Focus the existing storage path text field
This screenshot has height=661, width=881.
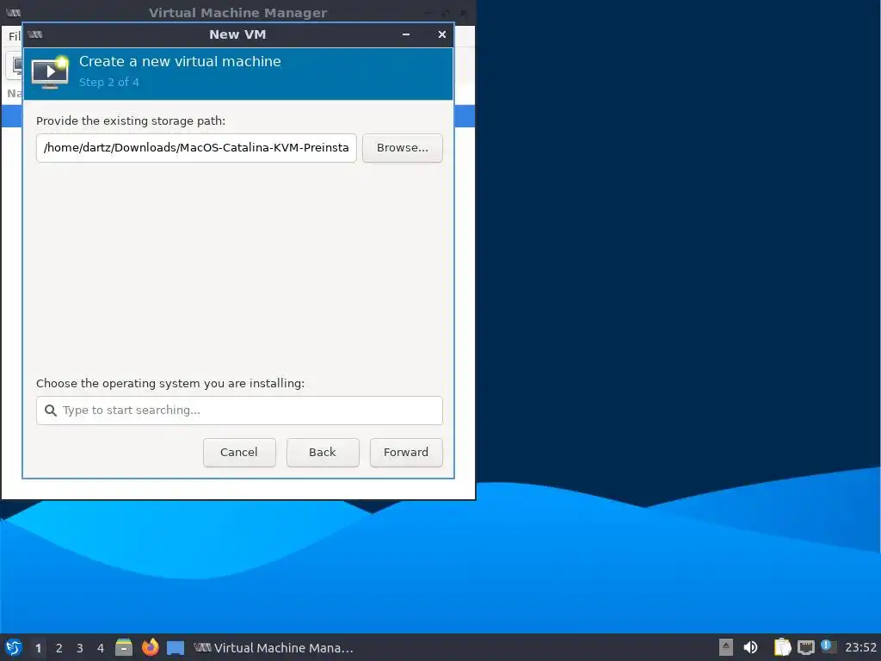(x=196, y=148)
